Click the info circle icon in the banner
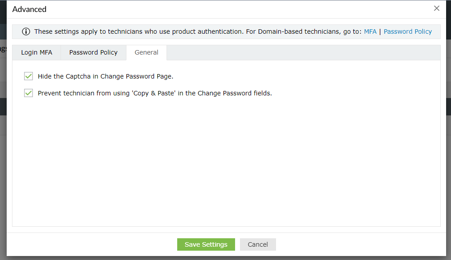451x260 pixels. pyautogui.click(x=26, y=32)
